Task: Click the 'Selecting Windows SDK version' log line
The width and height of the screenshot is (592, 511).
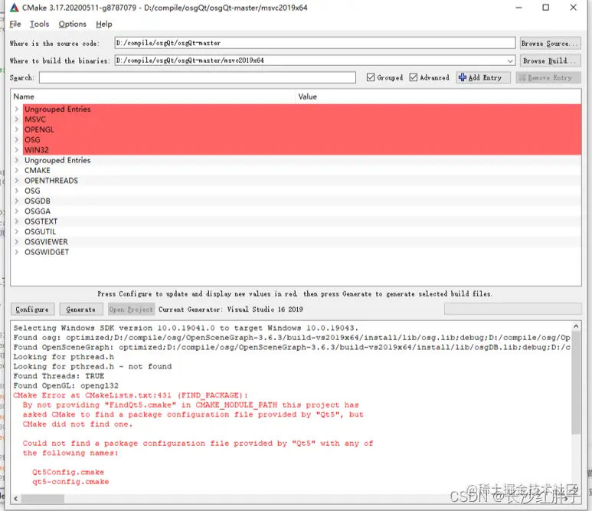Action: [x=186, y=328]
